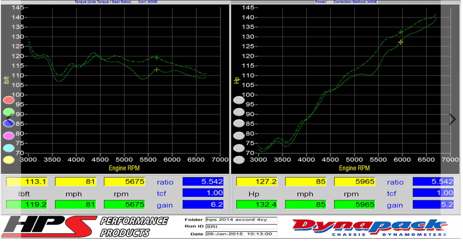Click the torque chart title text

(x=116, y=2)
